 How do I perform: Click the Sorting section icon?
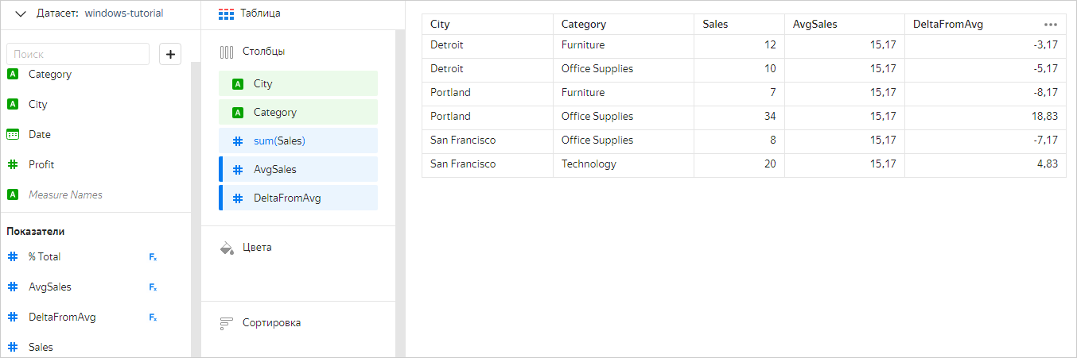(x=227, y=323)
